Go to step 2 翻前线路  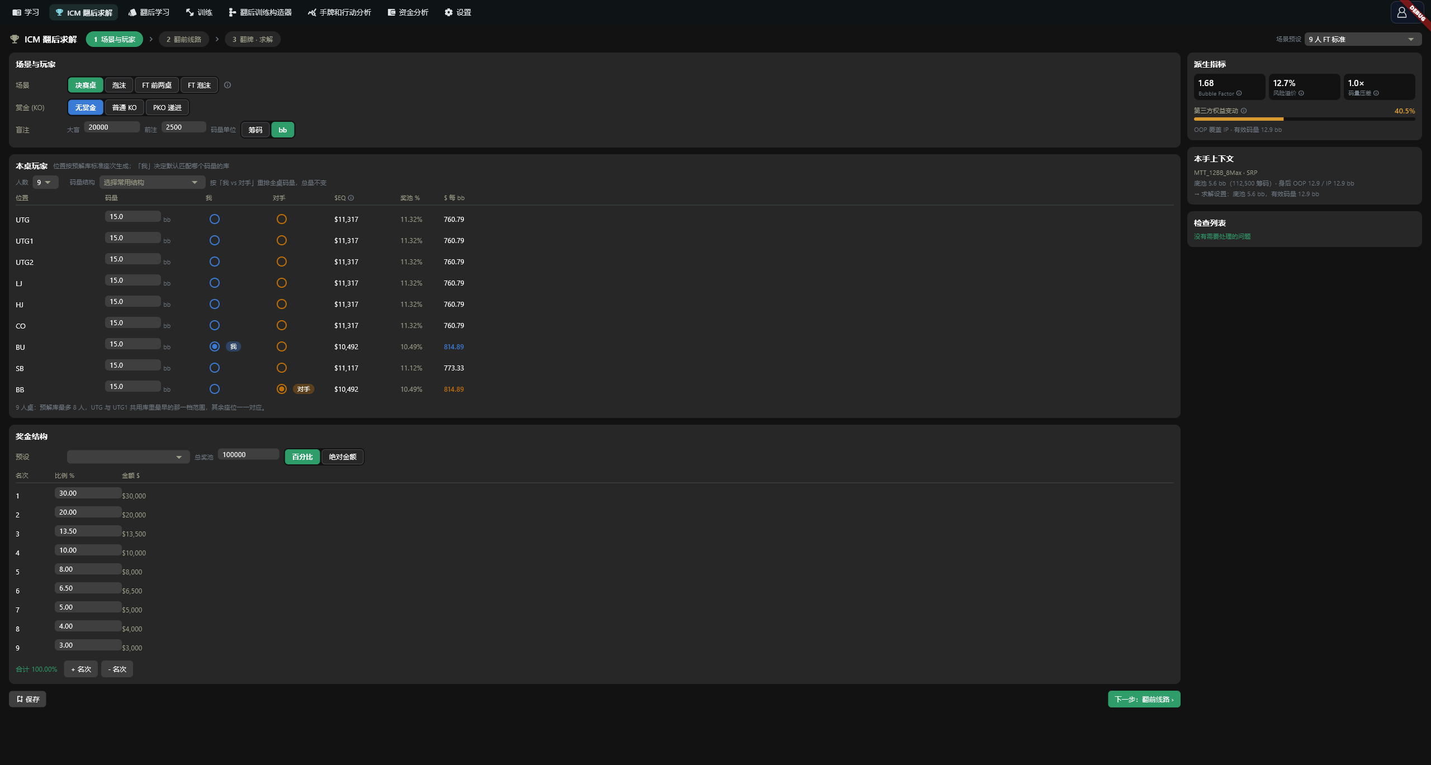pos(184,39)
